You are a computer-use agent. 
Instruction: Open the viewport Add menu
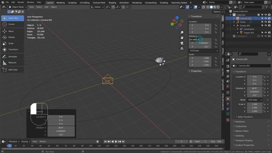coord(46,7)
